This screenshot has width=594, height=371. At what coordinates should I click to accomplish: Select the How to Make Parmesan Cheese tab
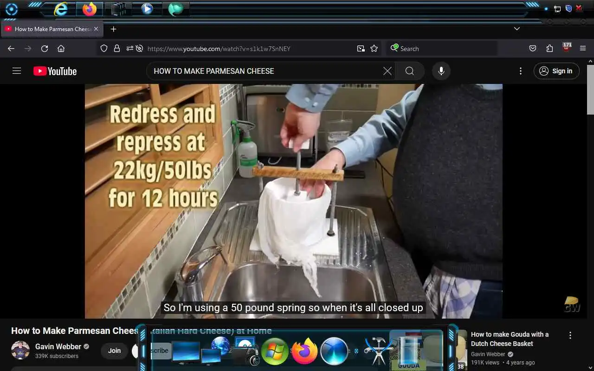tap(52, 29)
